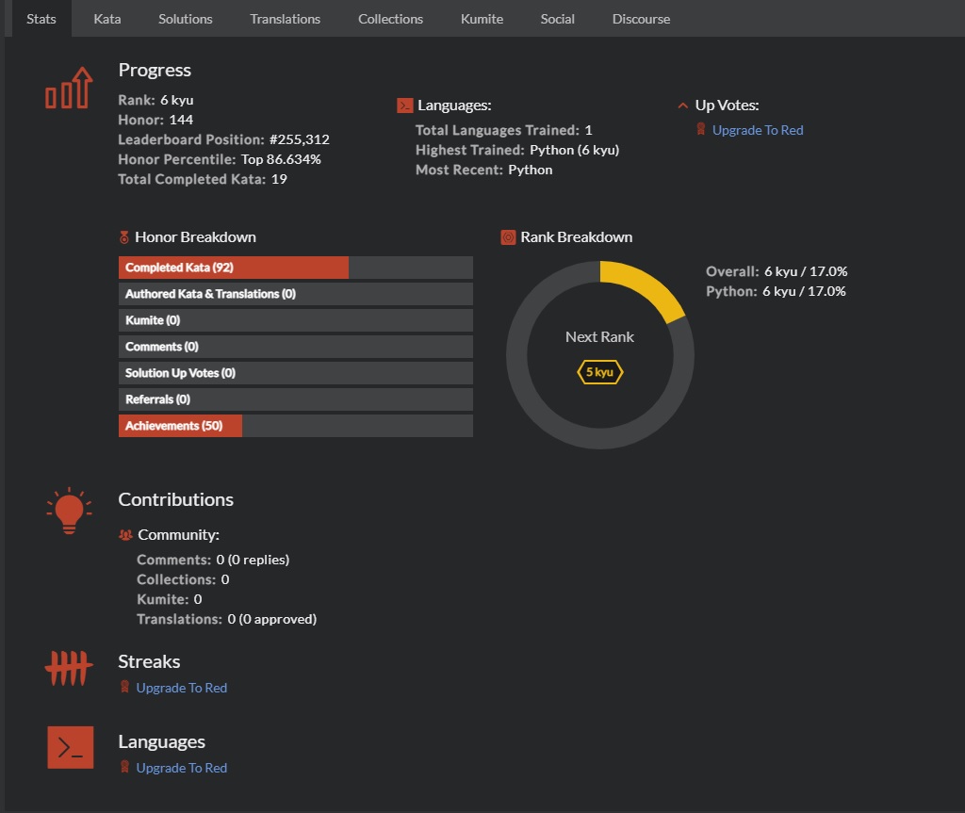This screenshot has width=965, height=813.
Task: Click the Progress bar-chart arrow icon
Action: (x=70, y=87)
